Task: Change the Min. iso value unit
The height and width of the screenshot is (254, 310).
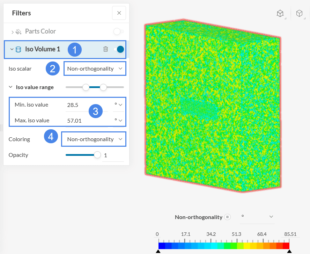Action: (x=119, y=104)
